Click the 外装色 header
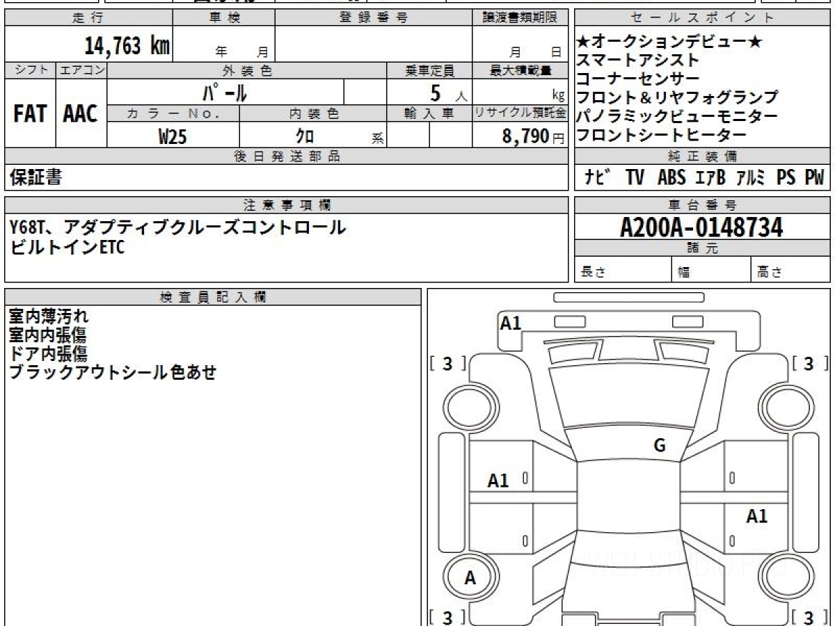The image size is (835, 626). 247,70
